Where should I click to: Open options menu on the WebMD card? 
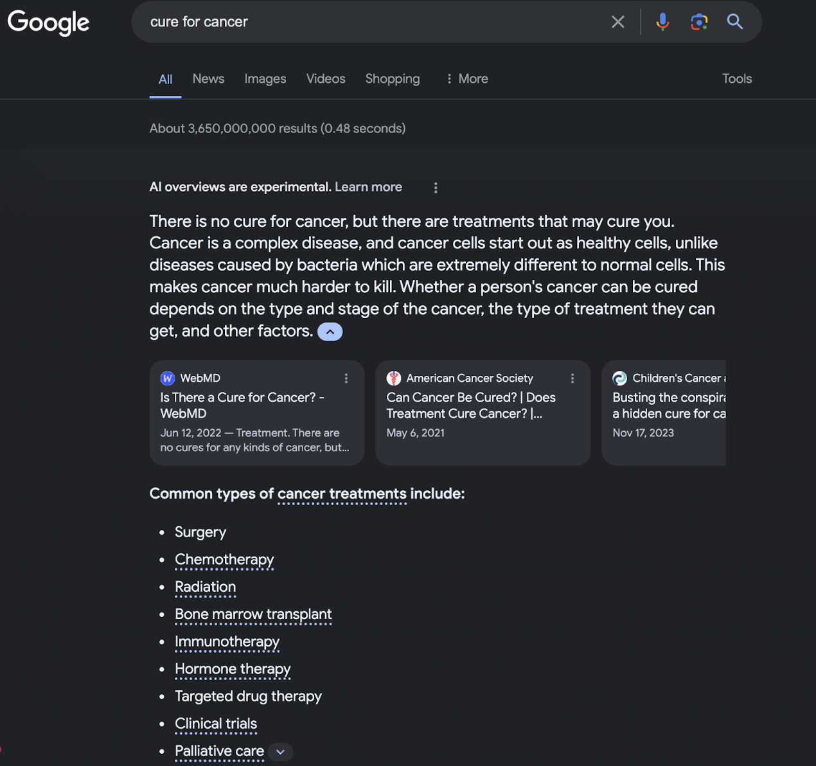pyautogui.click(x=346, y=379)
